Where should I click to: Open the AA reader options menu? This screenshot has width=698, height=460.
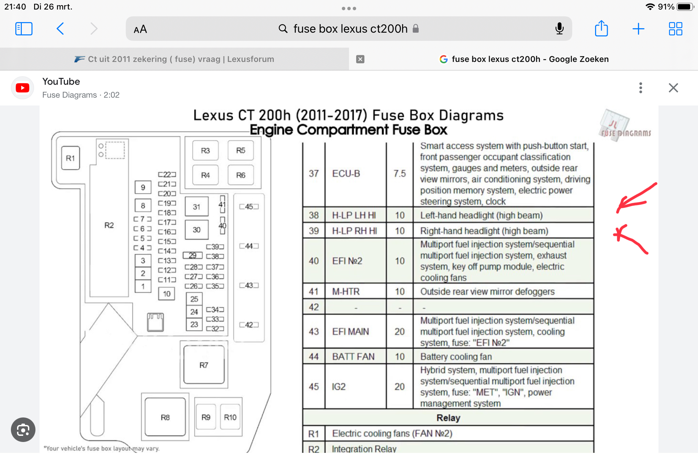pyautogui.click(x=140, y=29)
